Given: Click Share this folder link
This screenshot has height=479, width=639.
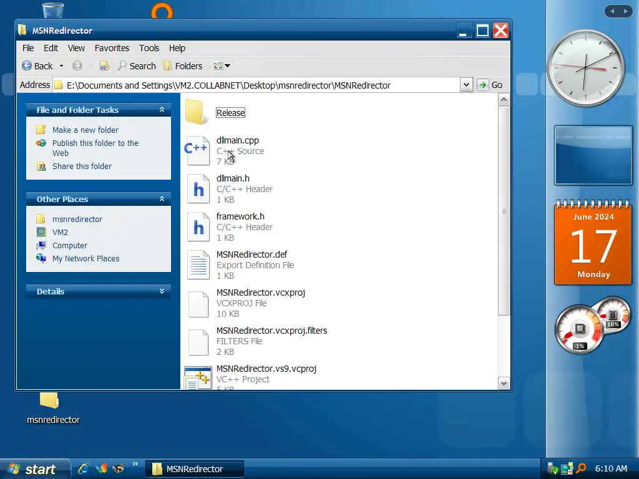Looking at the screenshot, I should click(82, 166).
